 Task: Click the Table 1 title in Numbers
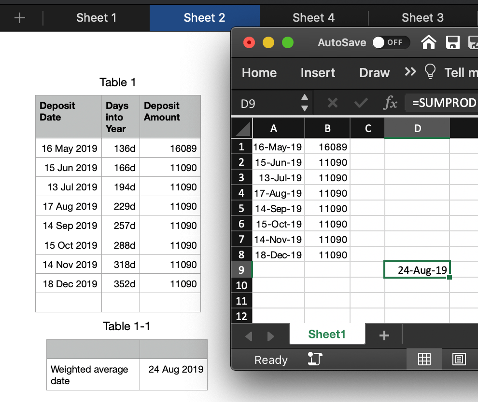pos(118,82)
